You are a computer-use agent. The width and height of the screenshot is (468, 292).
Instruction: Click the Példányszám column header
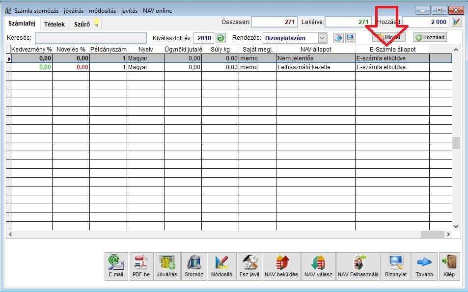(x=109, y=50)
